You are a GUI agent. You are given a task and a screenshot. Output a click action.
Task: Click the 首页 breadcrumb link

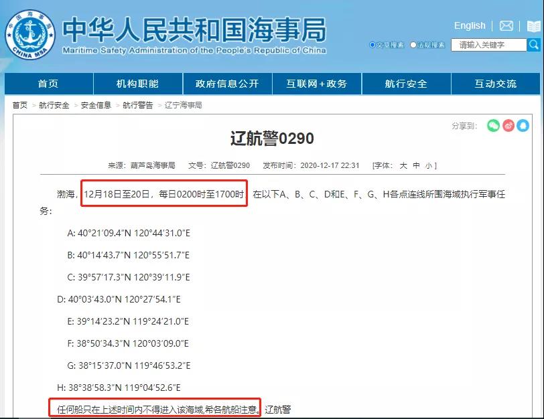click(x=20, y=105)
